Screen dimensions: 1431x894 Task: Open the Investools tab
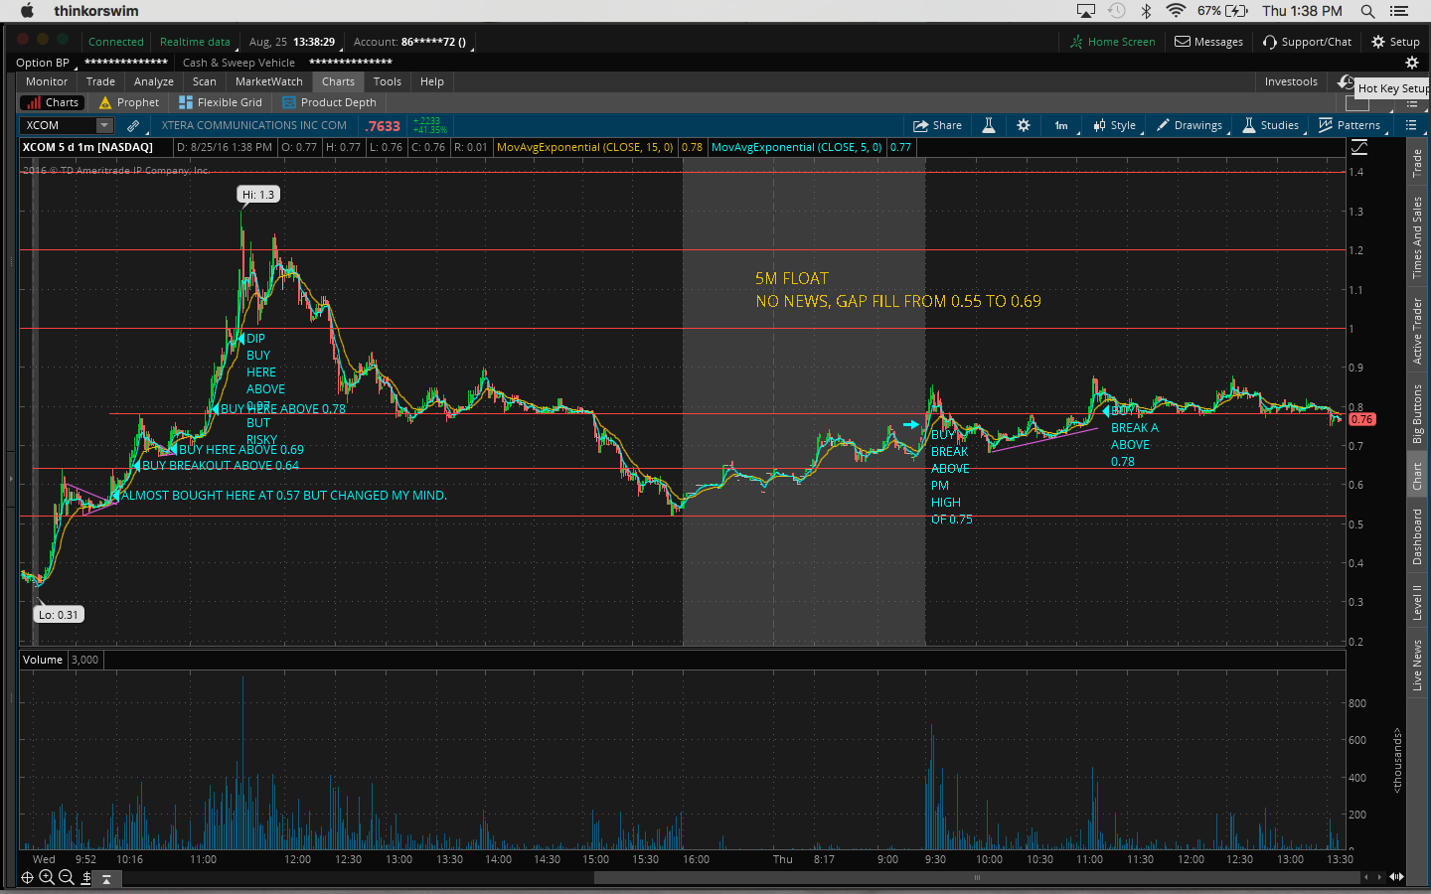pos(1291,81)
